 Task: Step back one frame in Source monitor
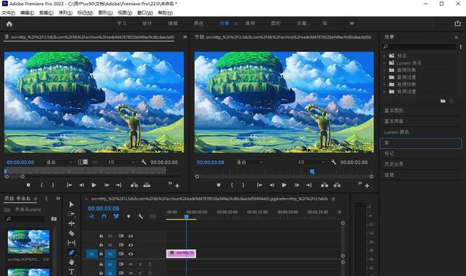(82, 185)
